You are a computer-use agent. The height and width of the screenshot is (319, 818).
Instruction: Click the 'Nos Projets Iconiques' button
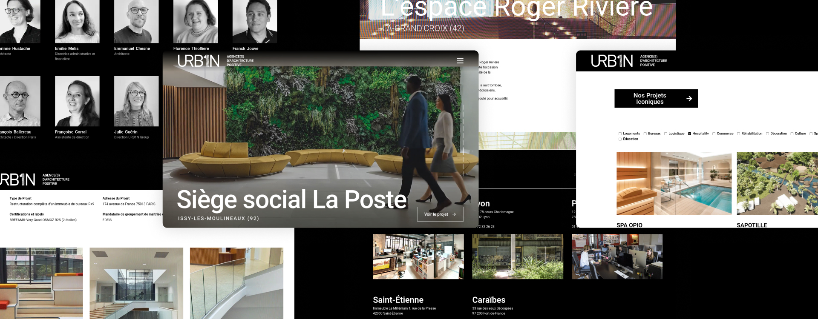(656, 99)
